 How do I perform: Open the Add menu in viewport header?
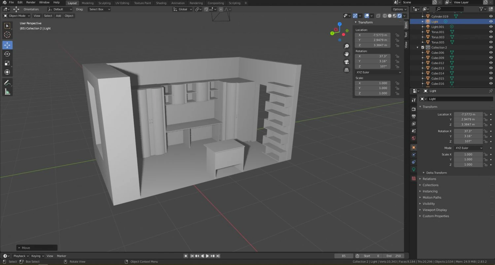click(x=58, y=16)
